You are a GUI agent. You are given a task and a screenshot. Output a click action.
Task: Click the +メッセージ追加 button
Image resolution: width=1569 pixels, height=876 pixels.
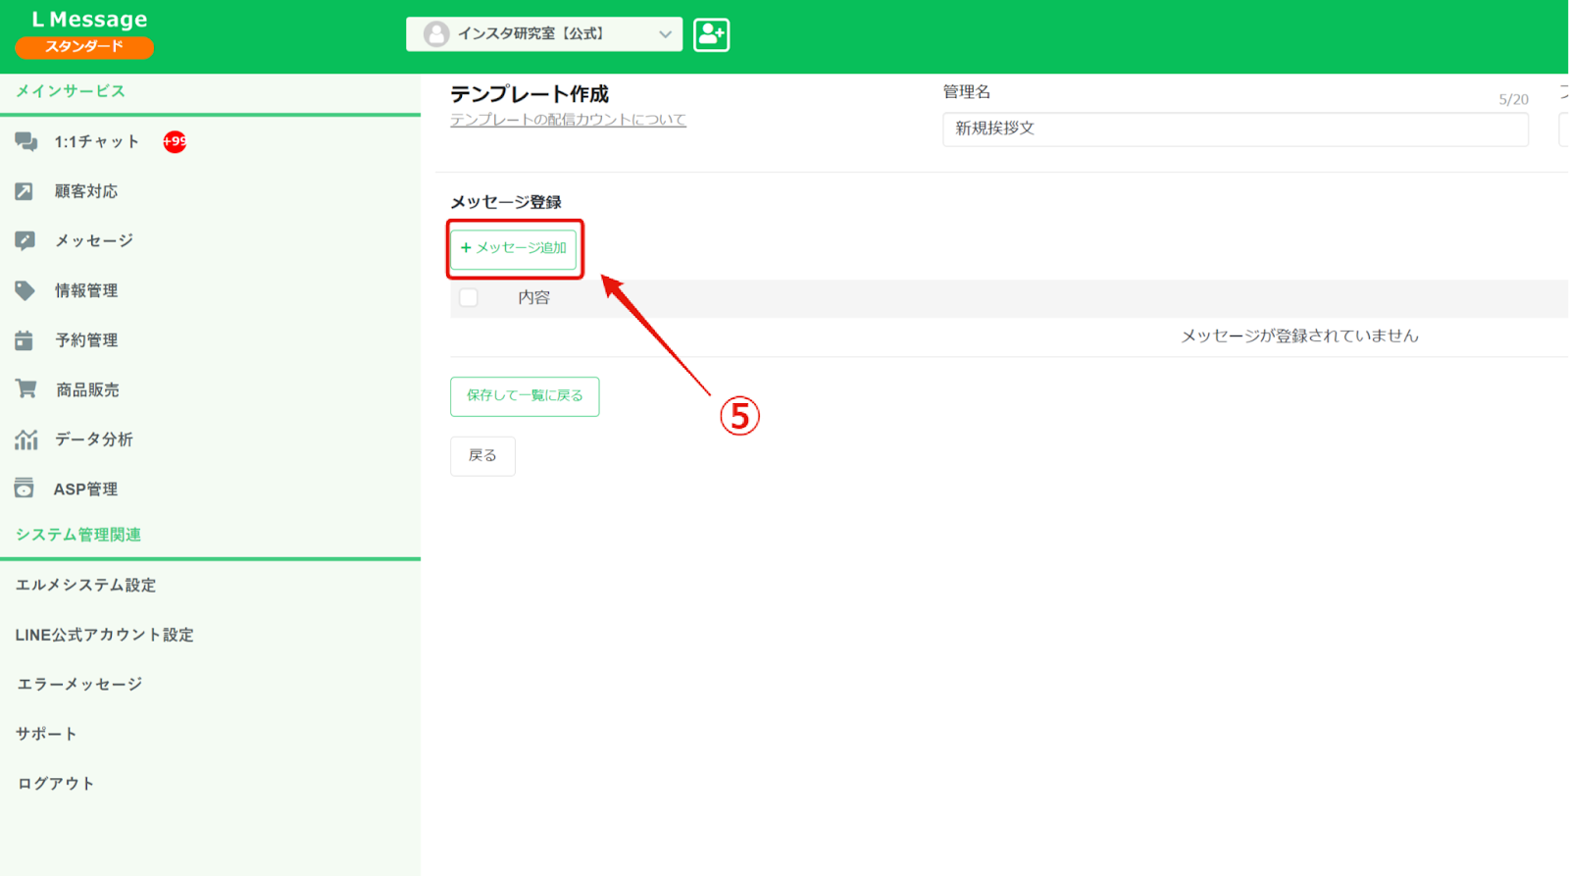coord(514,248)
